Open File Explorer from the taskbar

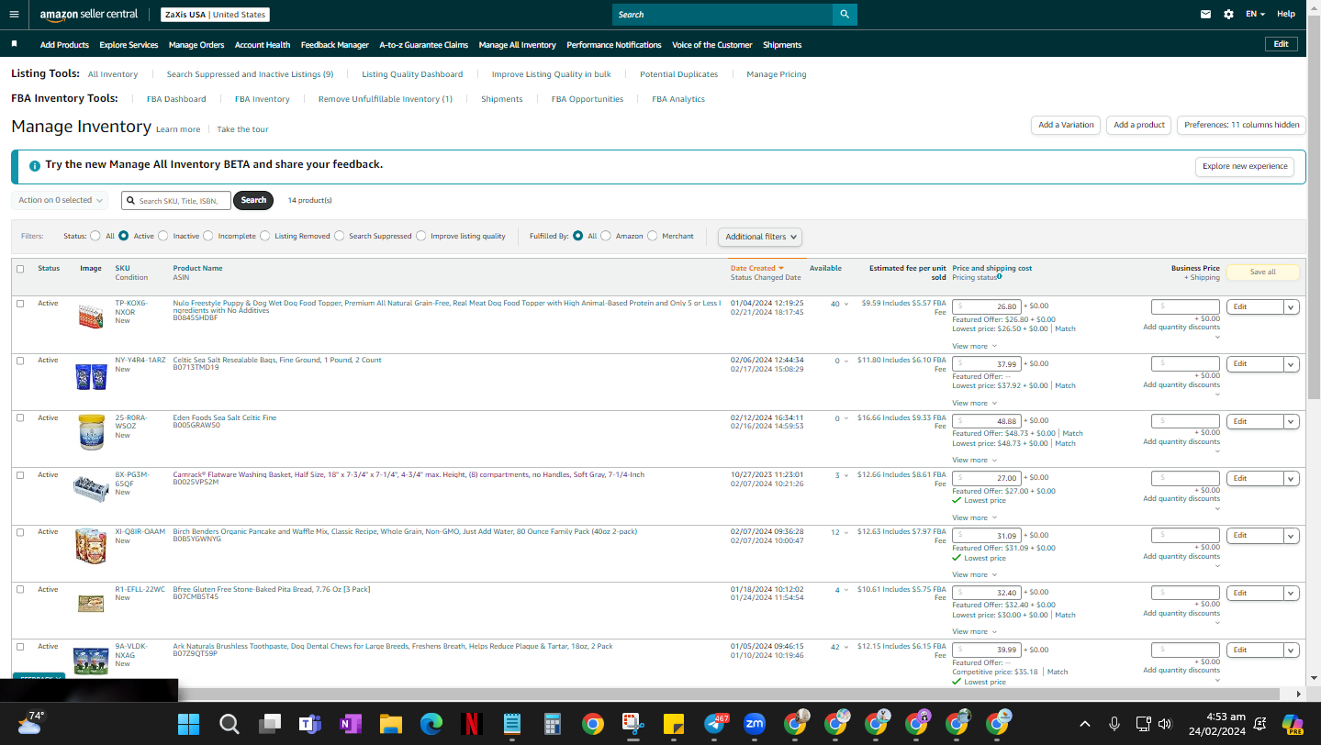(391, 724)
